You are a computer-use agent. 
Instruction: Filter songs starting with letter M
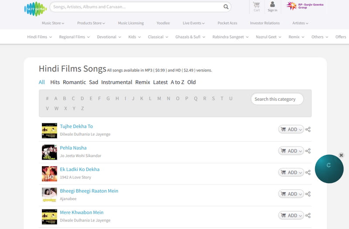click(159, 99)
